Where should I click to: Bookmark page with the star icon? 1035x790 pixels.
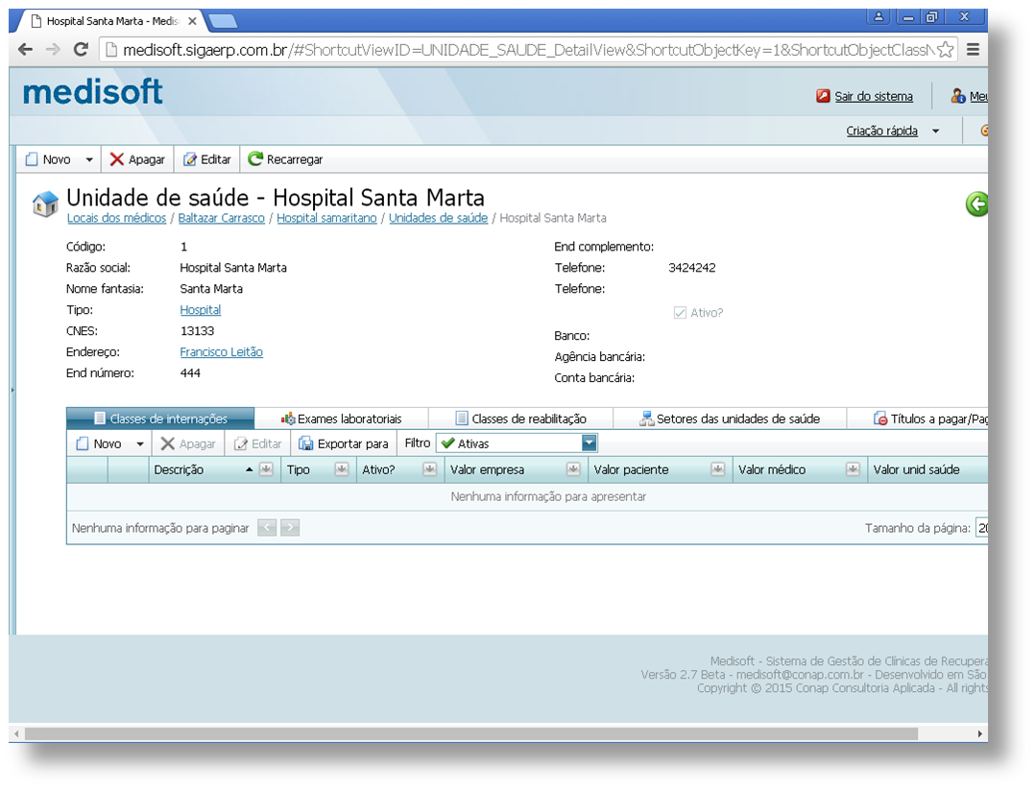pos(945,50)
